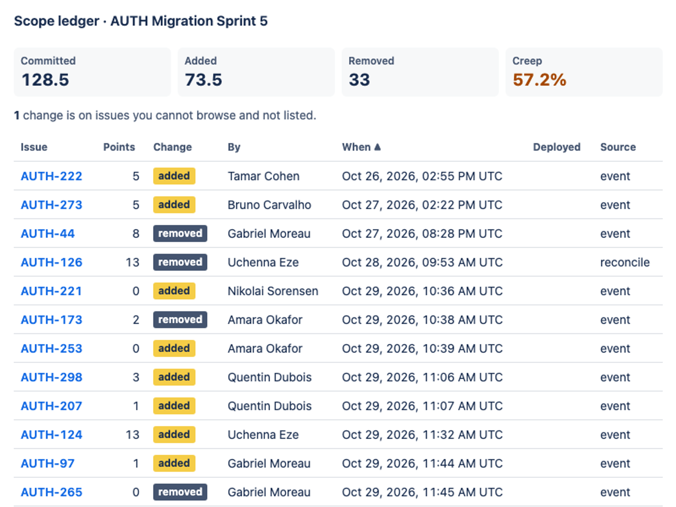Click the removed badge on AUTH-173 row
676x507 pixels.
[x=180, y=319]
